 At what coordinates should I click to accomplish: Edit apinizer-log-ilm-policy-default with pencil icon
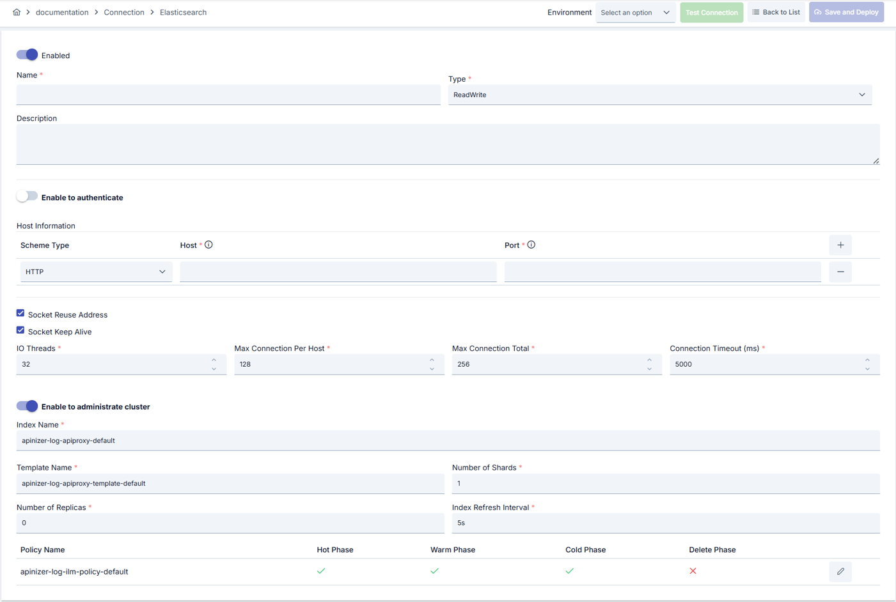point(840,571)
